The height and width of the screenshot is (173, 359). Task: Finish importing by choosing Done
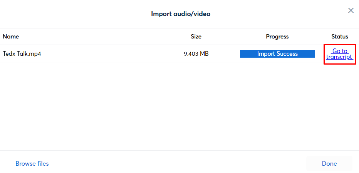pos(329,164)
